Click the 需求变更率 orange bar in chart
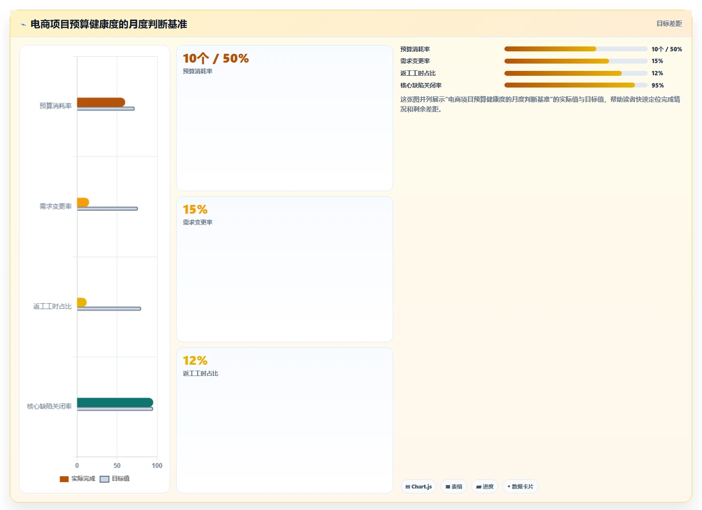 tap(83, 202)
